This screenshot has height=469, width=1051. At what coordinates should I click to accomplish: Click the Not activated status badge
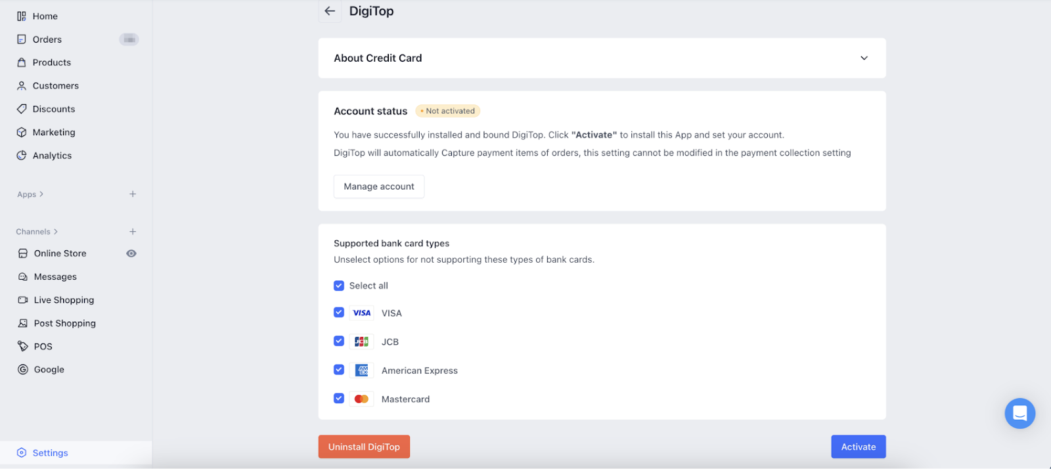(448, 111)
